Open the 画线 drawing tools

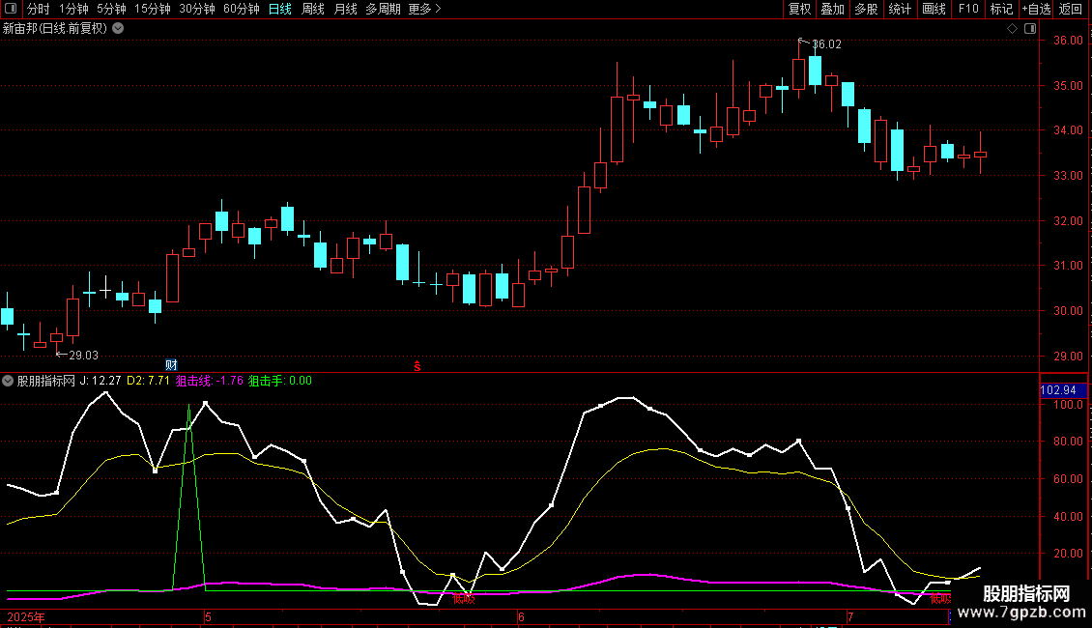point(934,9)
